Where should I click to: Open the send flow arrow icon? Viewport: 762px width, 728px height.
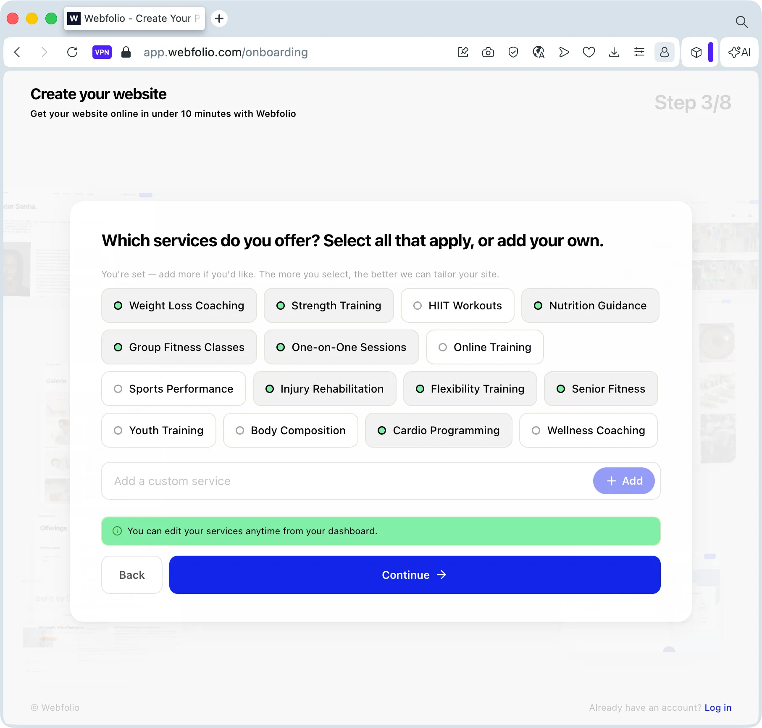[564, 52]
